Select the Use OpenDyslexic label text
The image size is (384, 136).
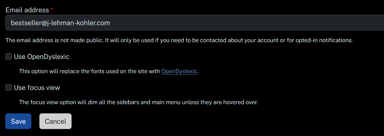42,57
